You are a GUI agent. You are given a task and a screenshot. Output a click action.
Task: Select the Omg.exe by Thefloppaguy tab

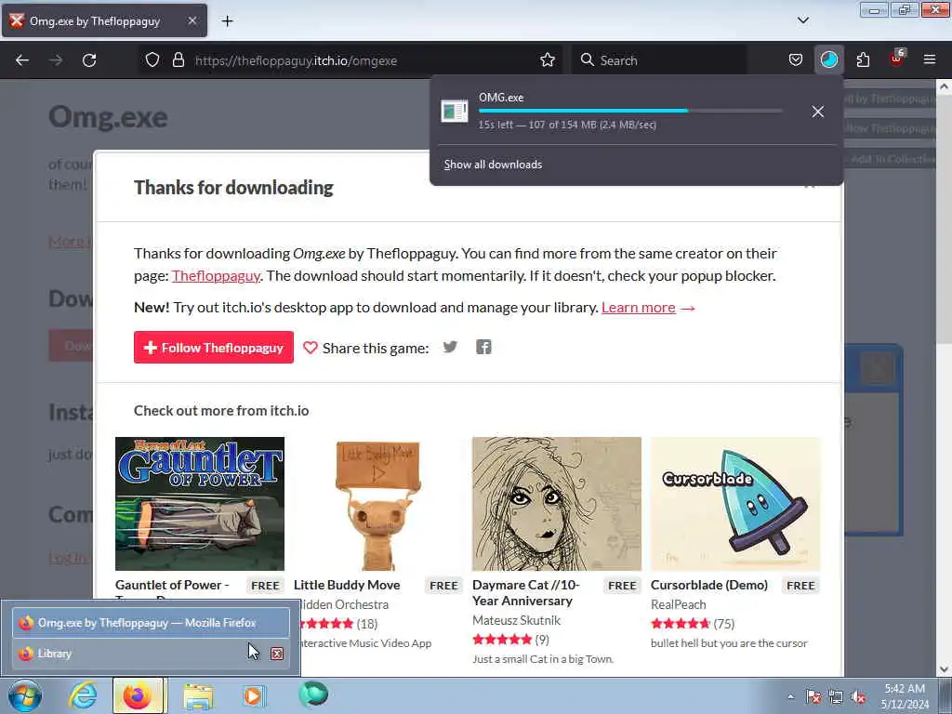(x=104, y=20)
